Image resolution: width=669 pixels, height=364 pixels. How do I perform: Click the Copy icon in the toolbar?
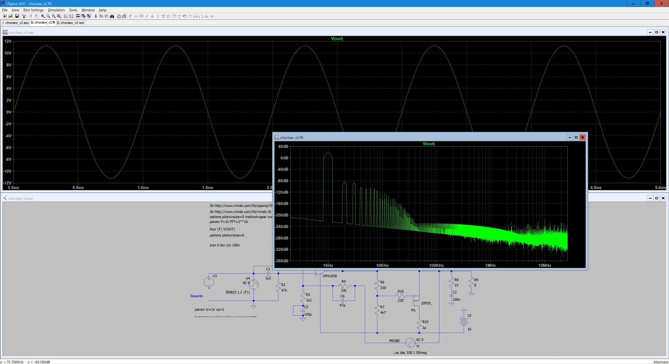[x=101, y=16]
